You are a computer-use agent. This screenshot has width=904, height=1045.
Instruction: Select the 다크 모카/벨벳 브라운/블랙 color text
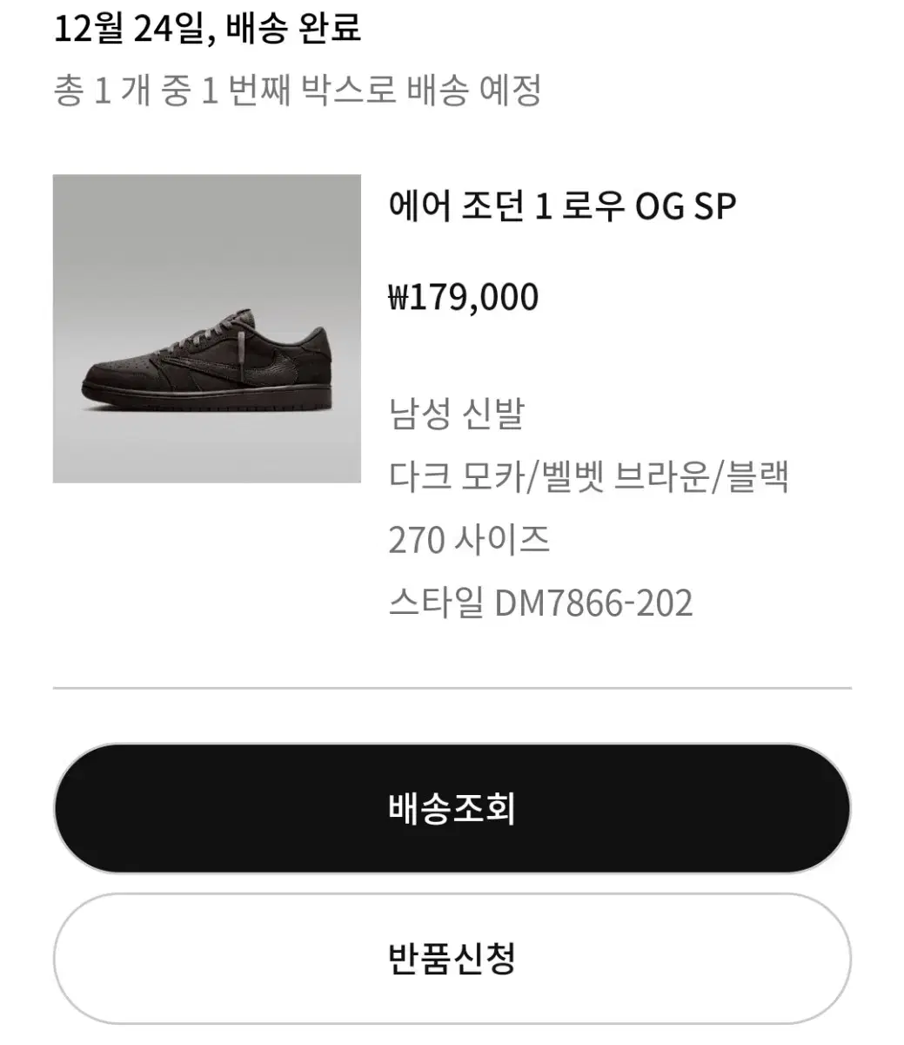[588, 476]
